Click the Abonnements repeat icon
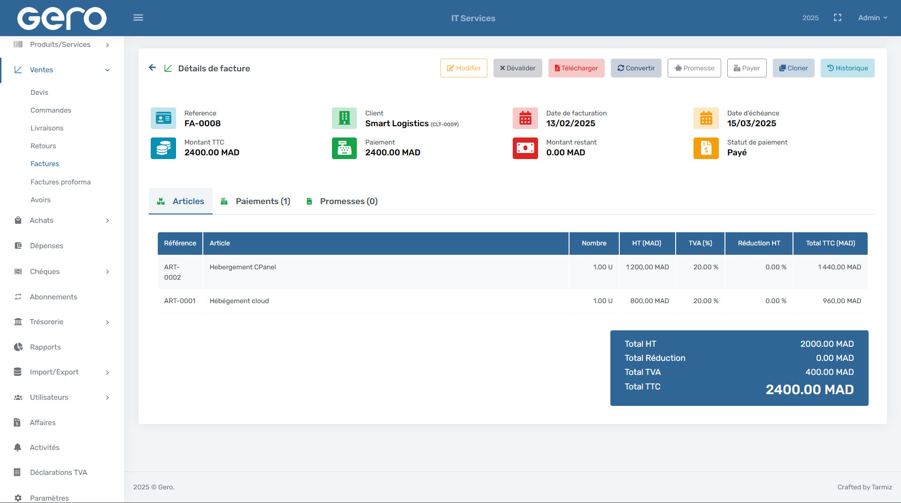The width and height of the screenshot is (901, 503). point(18,297)
